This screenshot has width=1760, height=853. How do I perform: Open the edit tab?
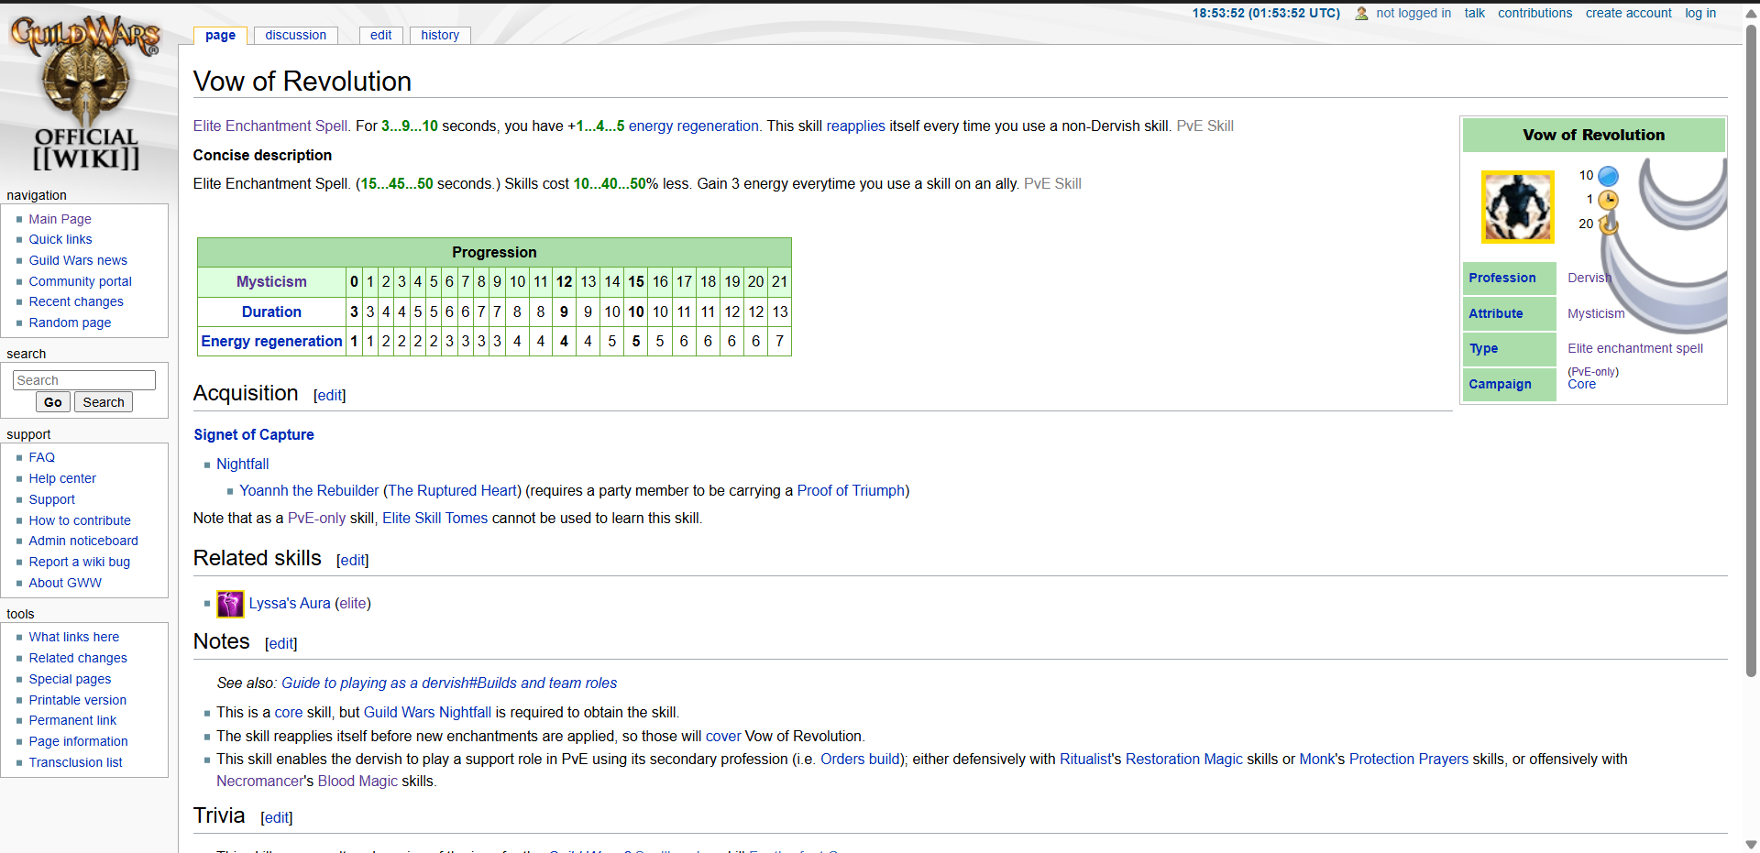coord(381,35)
